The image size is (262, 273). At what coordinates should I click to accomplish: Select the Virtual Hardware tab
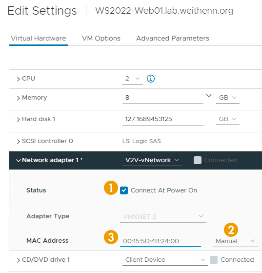(39, 38)
